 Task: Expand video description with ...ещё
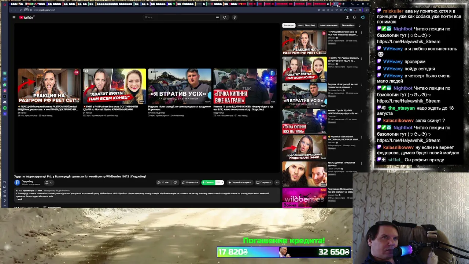point(19,199)
